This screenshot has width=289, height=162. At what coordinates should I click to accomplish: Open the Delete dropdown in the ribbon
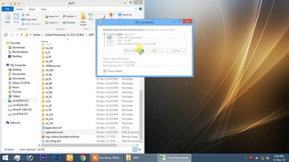pyautogui.click(x=69, y=16)
